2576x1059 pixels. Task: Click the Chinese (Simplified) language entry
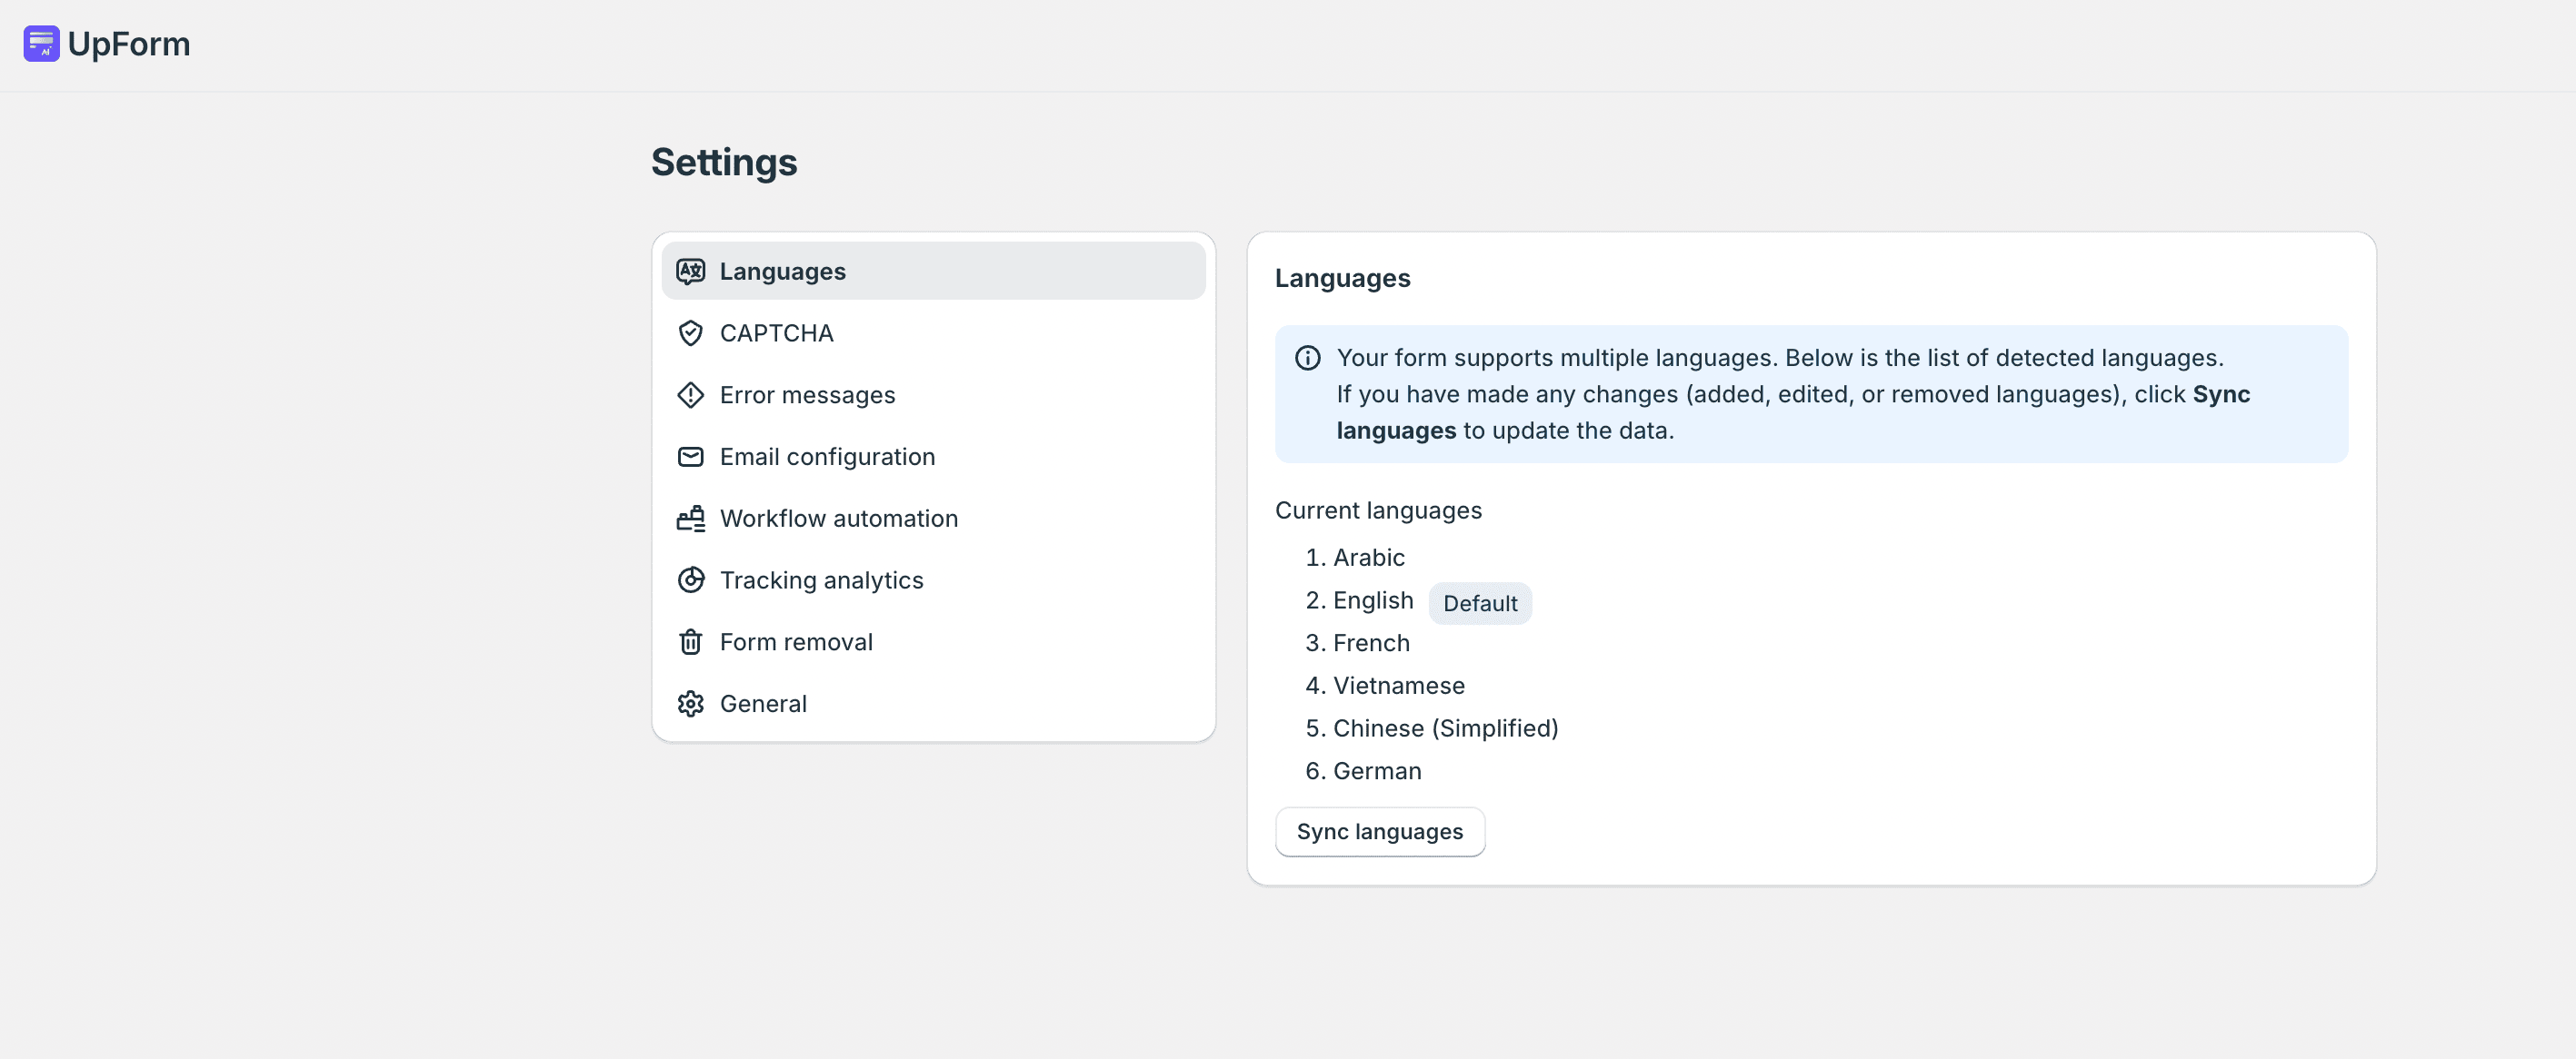coord(1445,729)
